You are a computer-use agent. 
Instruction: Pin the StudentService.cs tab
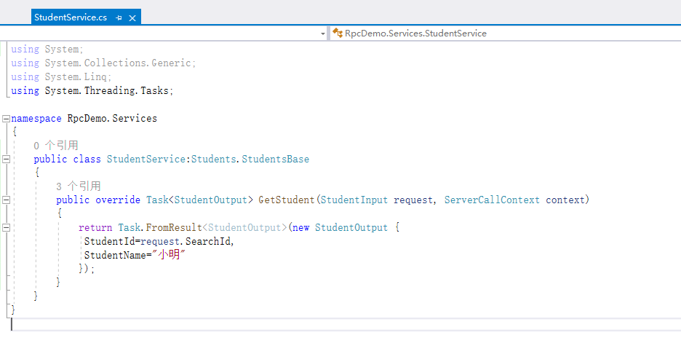pos(119,17)
